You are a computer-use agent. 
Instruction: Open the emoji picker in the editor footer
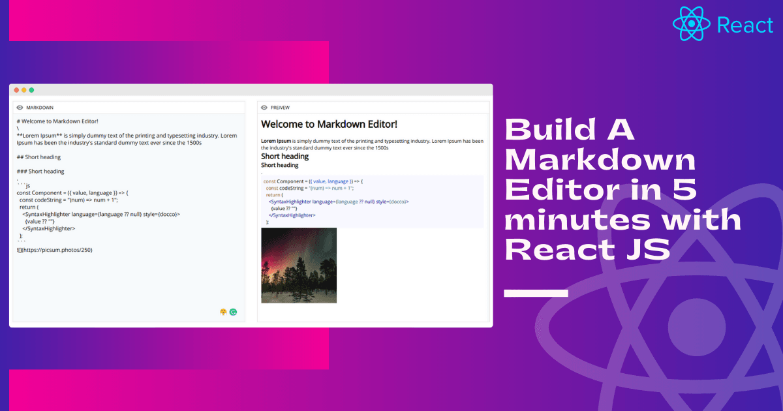click(x=223, y=311)
